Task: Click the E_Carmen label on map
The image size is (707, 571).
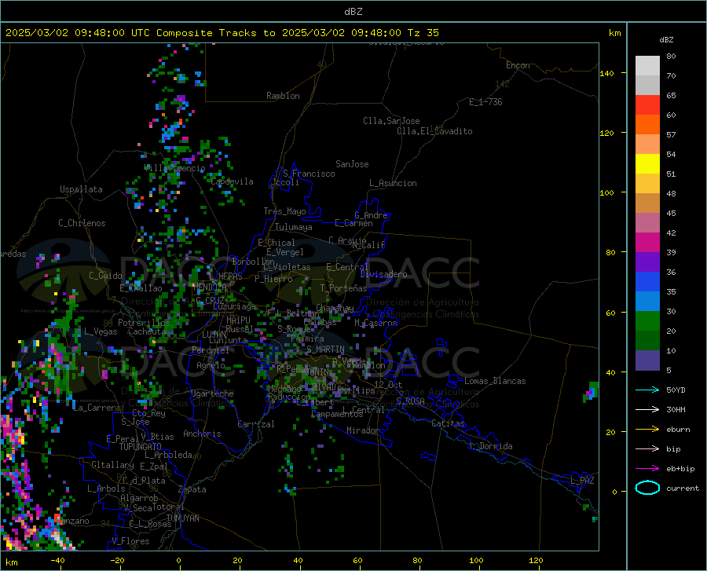Action: pyautogui.click(x=354, y=222)
